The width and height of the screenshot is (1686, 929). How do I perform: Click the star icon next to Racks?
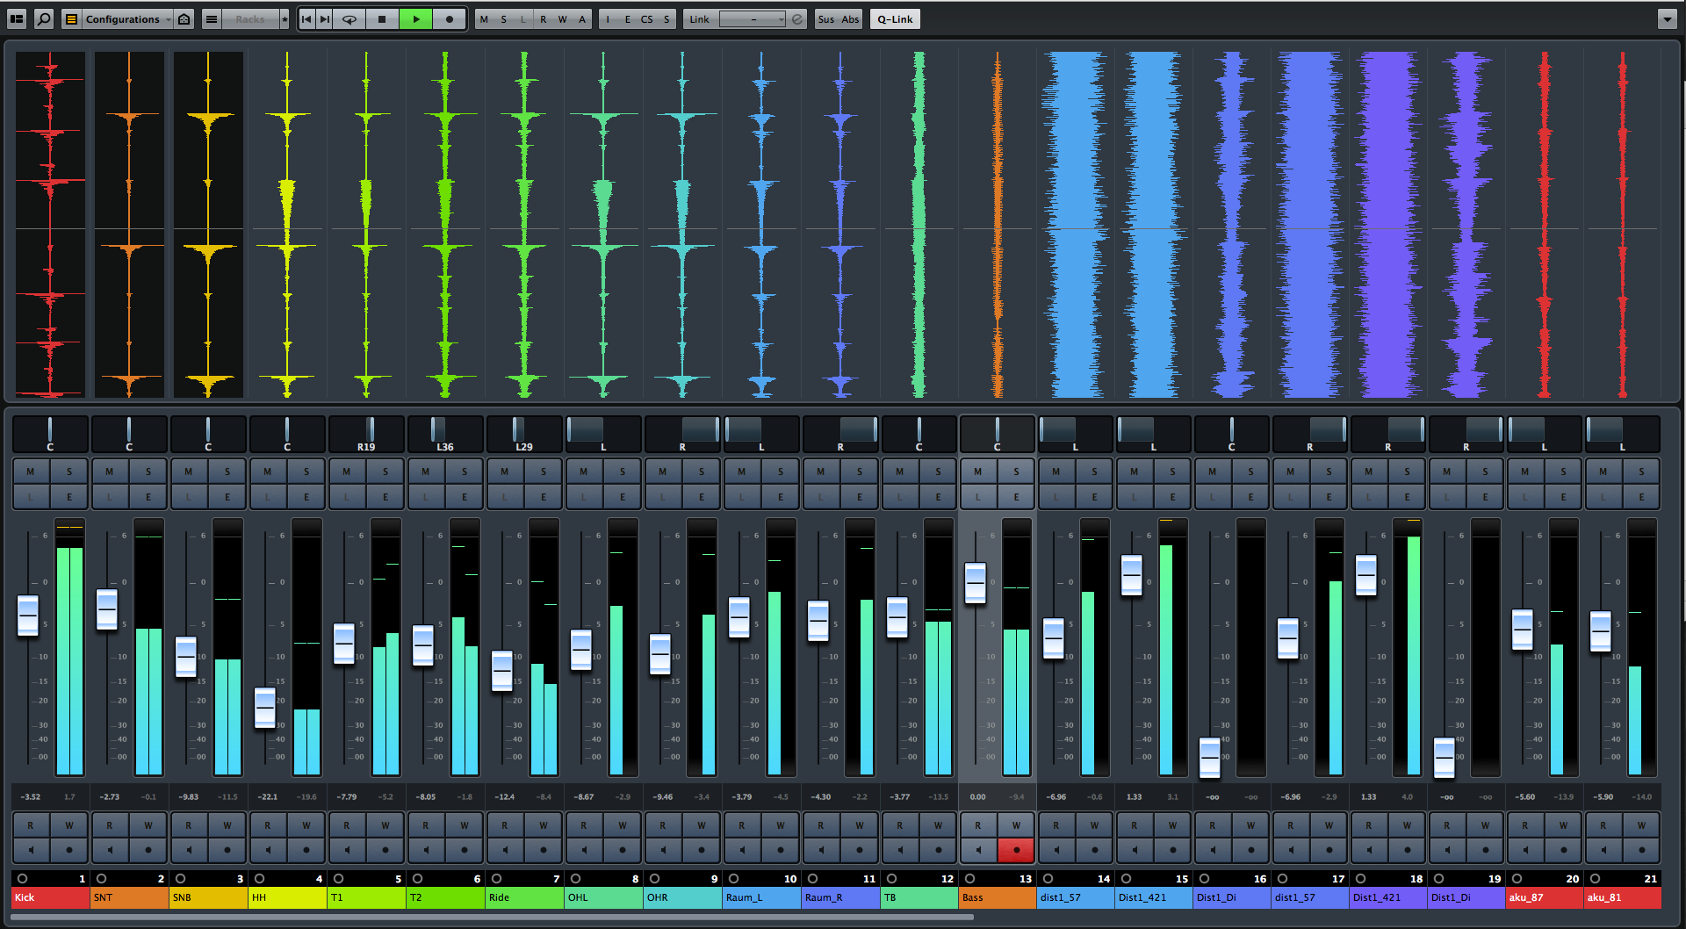pyautogui.click(x=284, y=18)
